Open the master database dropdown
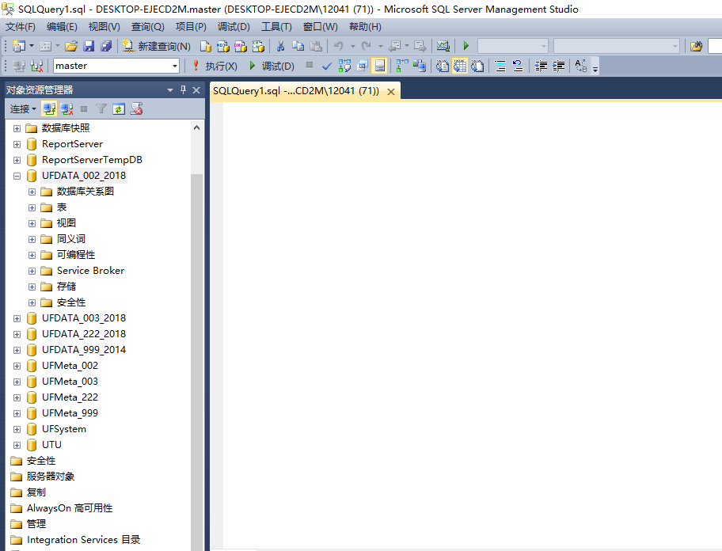722x551 pixels. [x=175, y=66]
